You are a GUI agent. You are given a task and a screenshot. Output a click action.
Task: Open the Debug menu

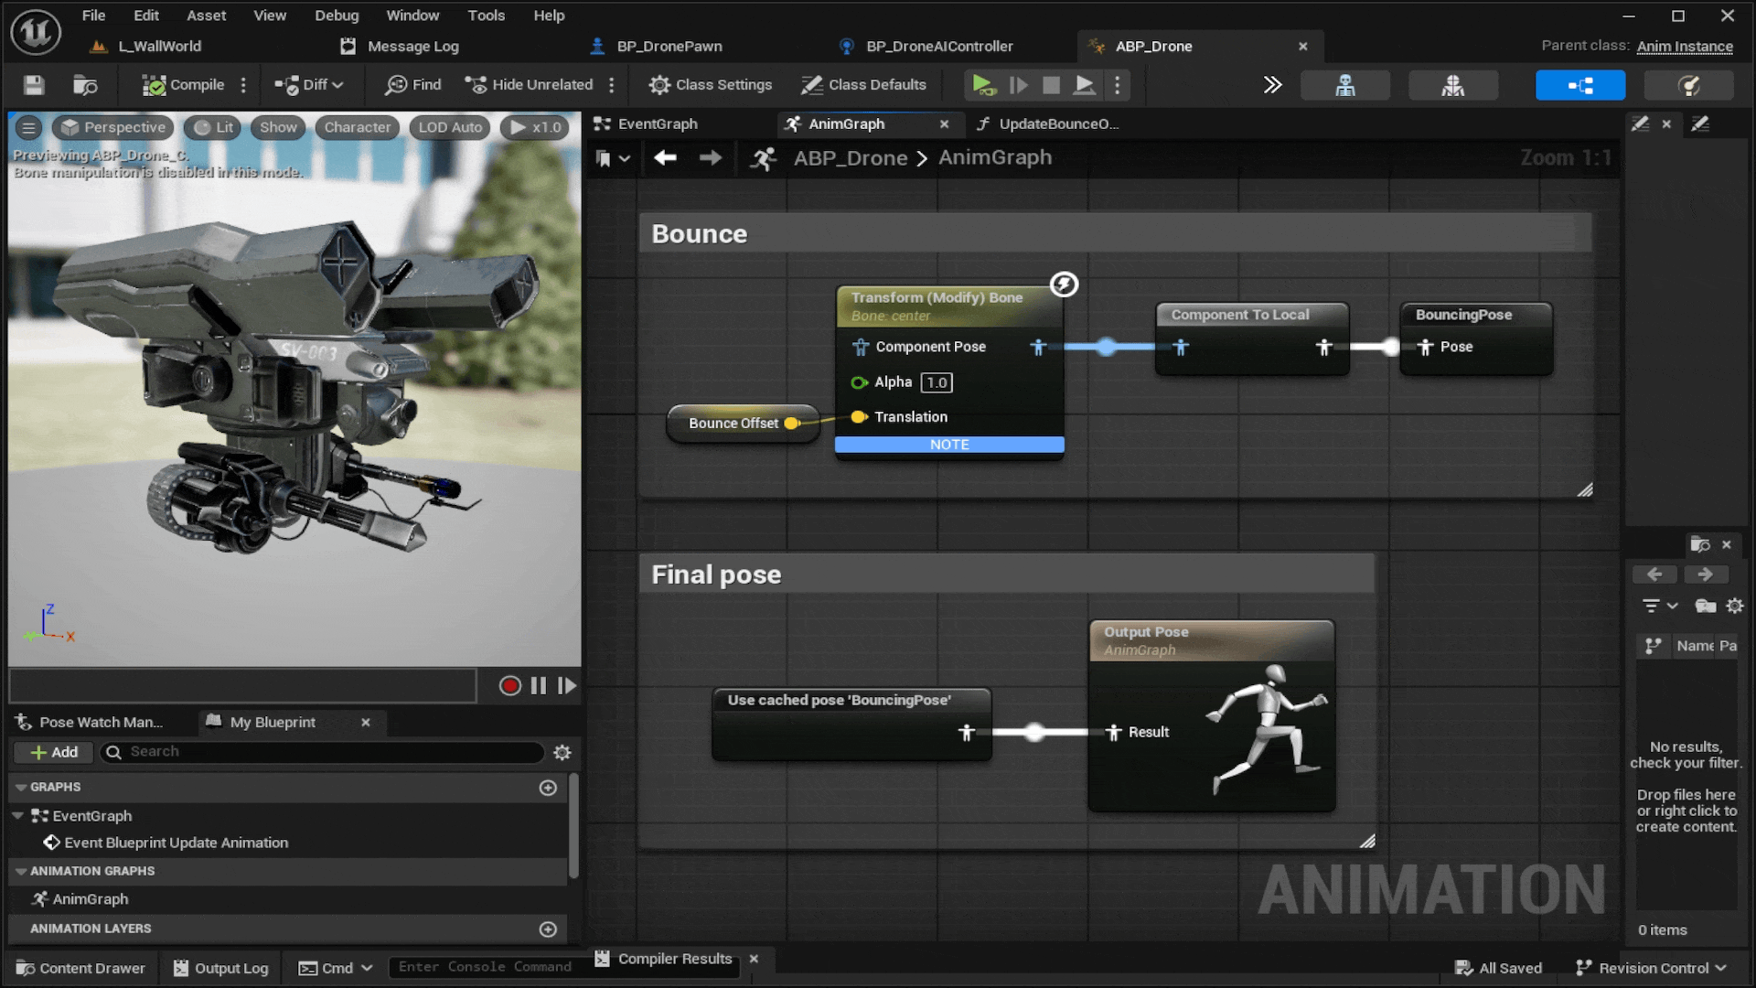click(x=337, y=16)
